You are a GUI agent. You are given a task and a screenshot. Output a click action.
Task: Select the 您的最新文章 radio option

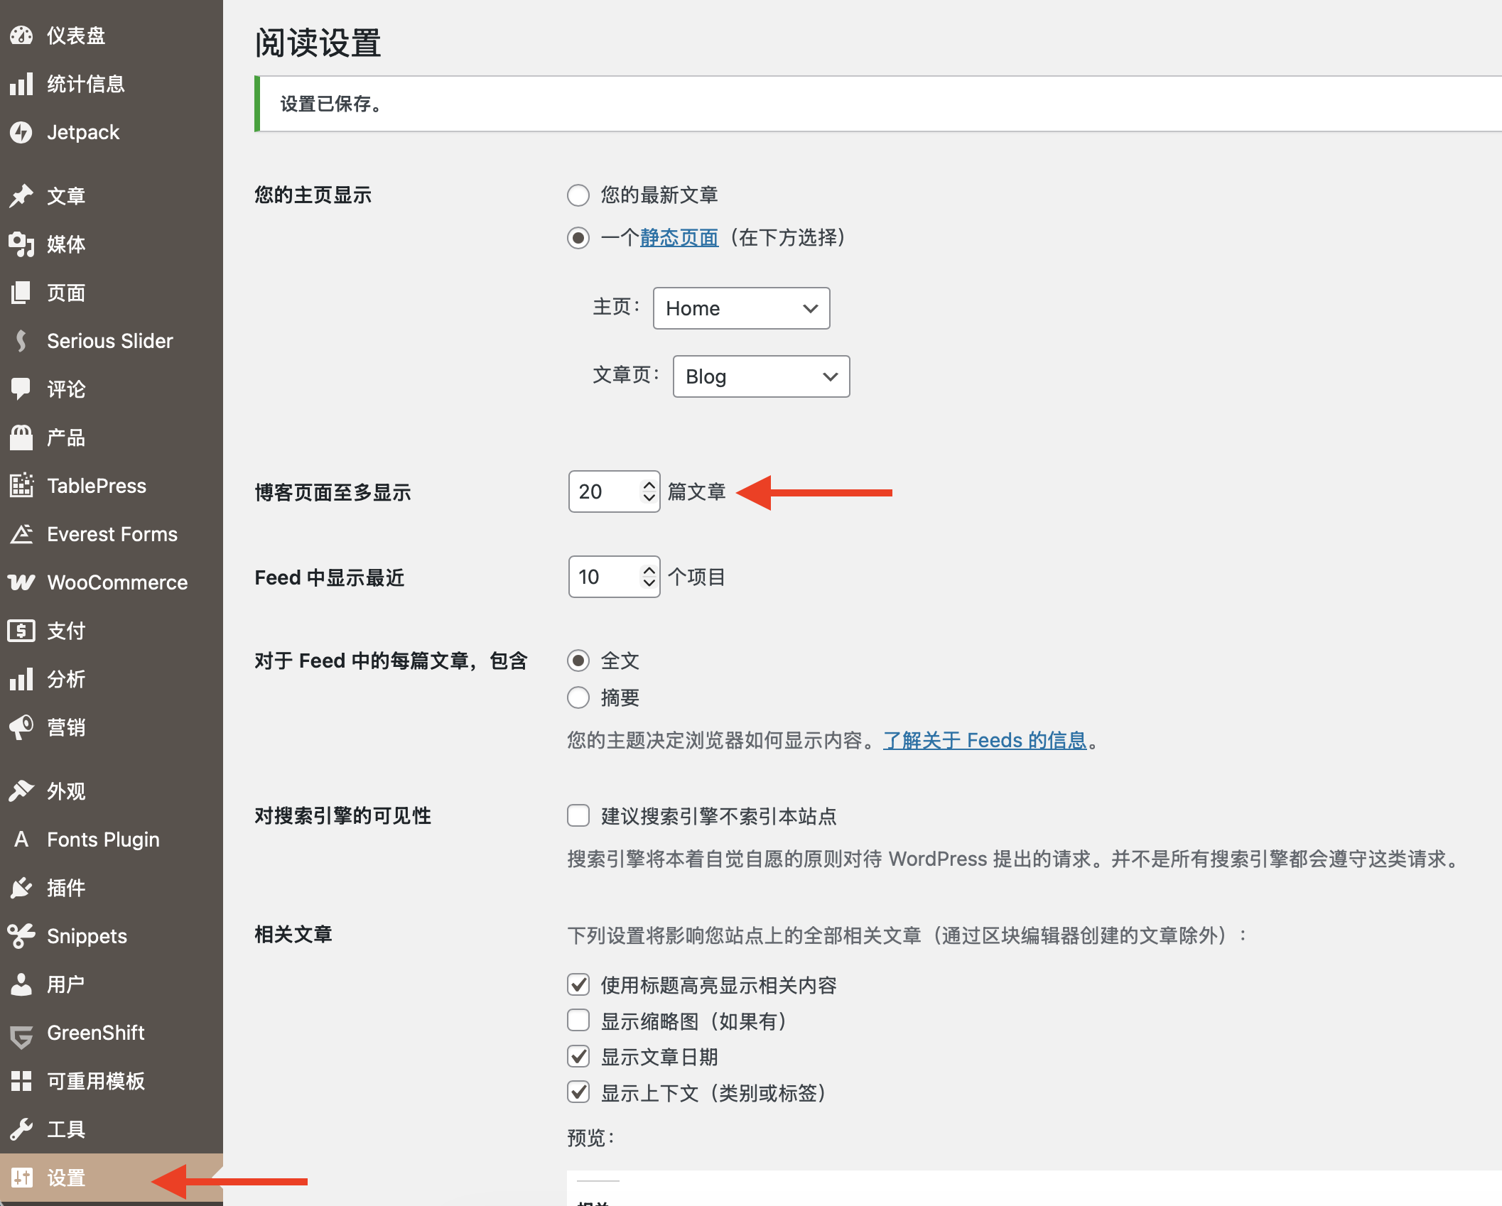578,195
